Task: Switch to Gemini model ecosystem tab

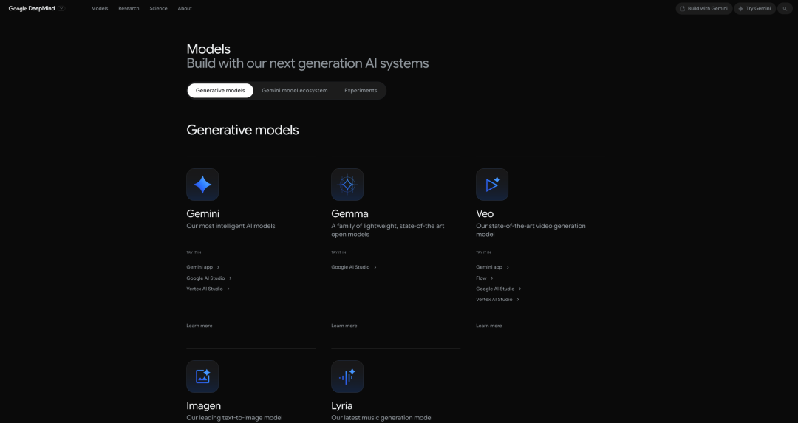Action: [294, 91]
